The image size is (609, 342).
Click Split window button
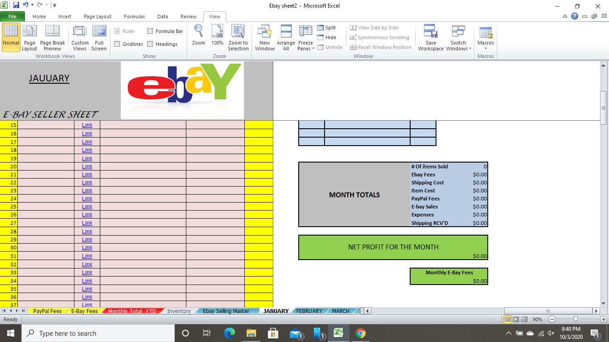[x=327, y=28]
